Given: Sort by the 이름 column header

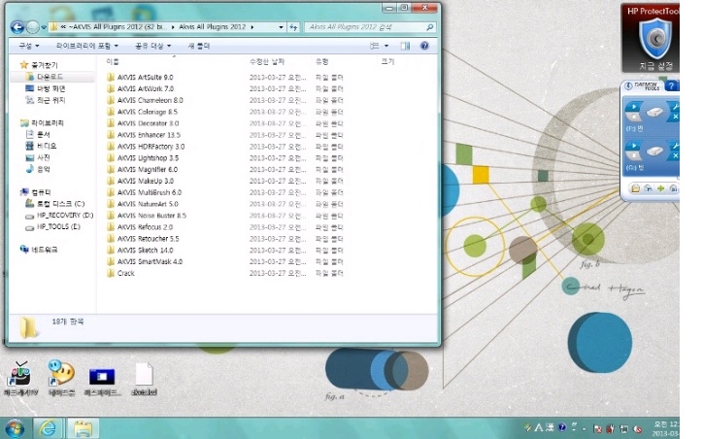Looking at the screenshot, I should (x=113, y=62).
